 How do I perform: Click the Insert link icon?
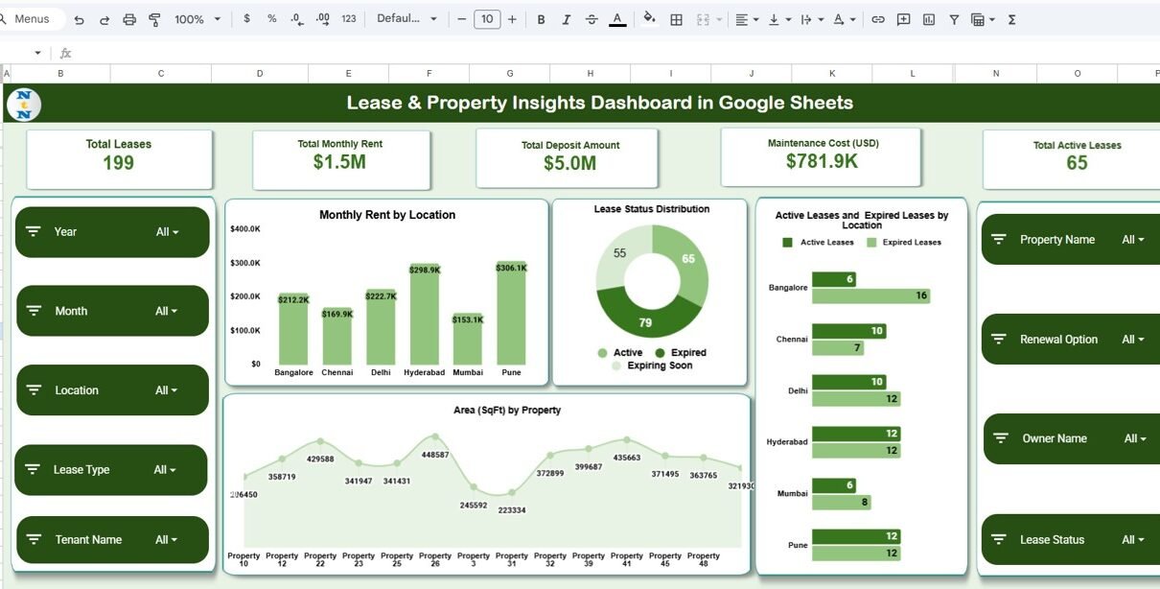(877, 19)
